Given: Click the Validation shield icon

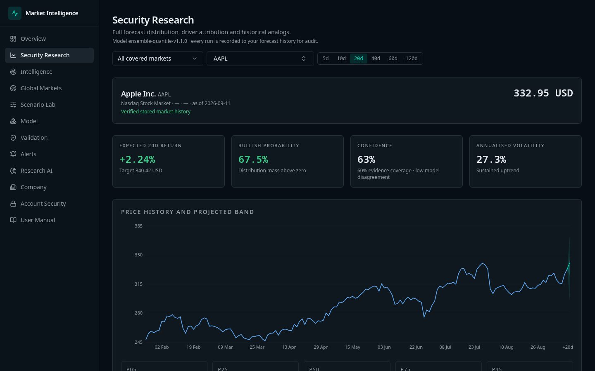Looking at the screenshot, I should pos(13,138).
